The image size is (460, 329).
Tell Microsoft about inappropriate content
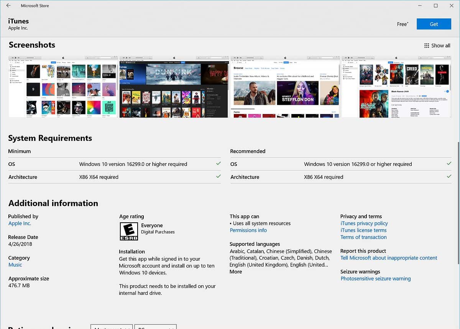tap(388, 258)
